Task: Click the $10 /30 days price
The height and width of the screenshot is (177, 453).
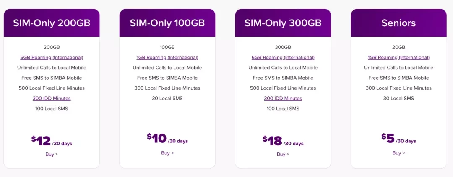Action: (167, 139)
